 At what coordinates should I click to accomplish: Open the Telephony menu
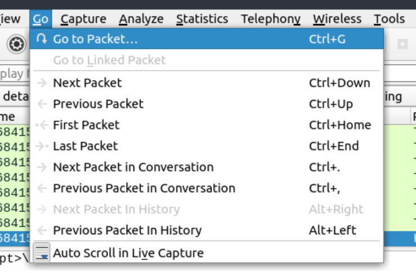point(270,19)
